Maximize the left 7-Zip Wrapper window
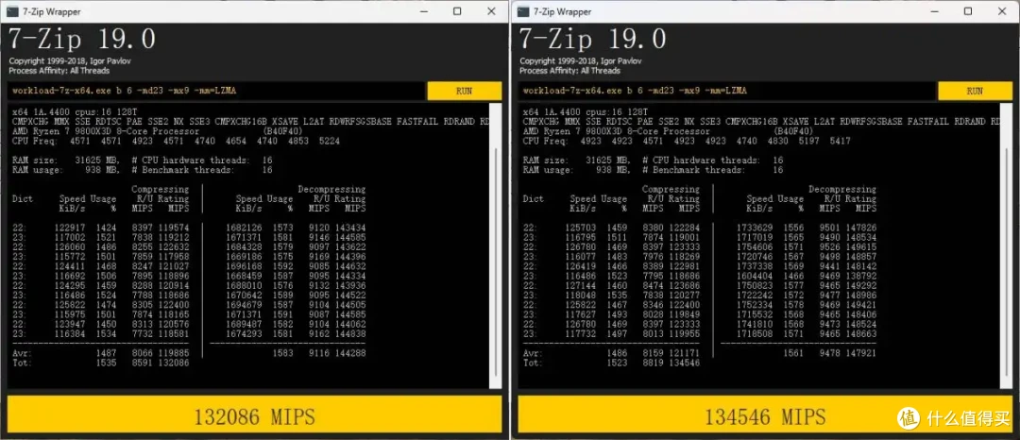1020x440 pixels. point(457,11)
